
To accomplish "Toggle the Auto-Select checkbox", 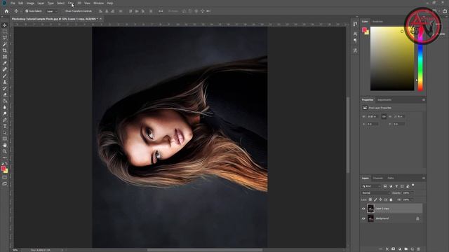I will click(27, 11).
